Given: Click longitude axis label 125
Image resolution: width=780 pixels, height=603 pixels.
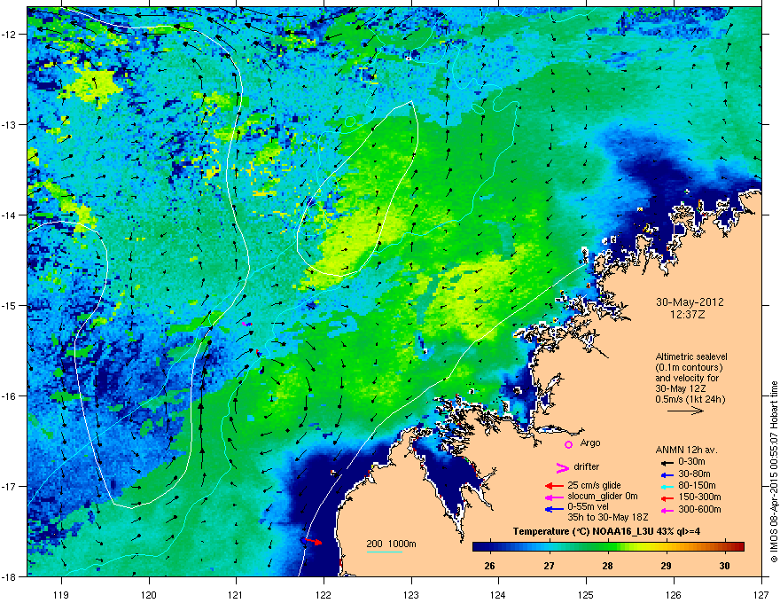Looking at the screenshot, I should (586, 594).
